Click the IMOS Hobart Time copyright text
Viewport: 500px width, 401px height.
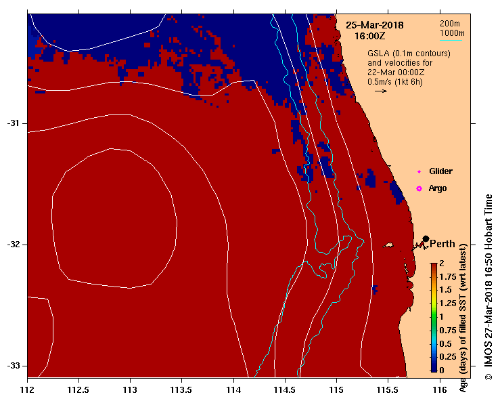point(488,287)
